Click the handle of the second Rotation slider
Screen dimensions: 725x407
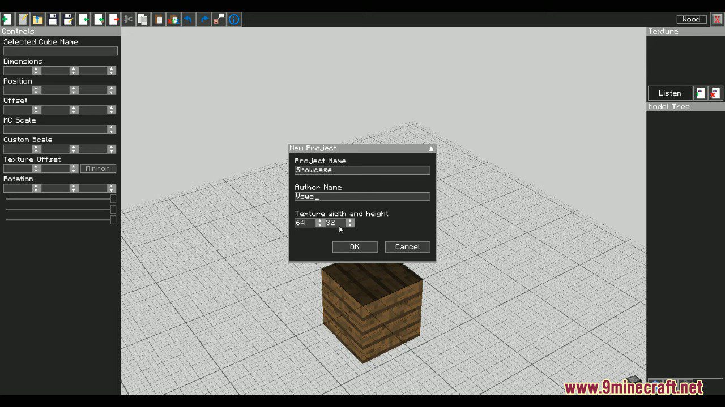pos(113,210)
